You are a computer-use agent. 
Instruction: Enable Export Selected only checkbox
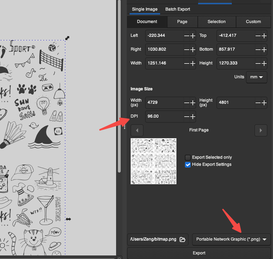pos(188,157)
